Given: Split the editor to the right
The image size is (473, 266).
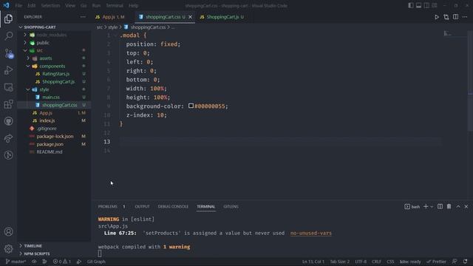Looking at the screenshot, I should pyautogui.click(x=455, y=17).
